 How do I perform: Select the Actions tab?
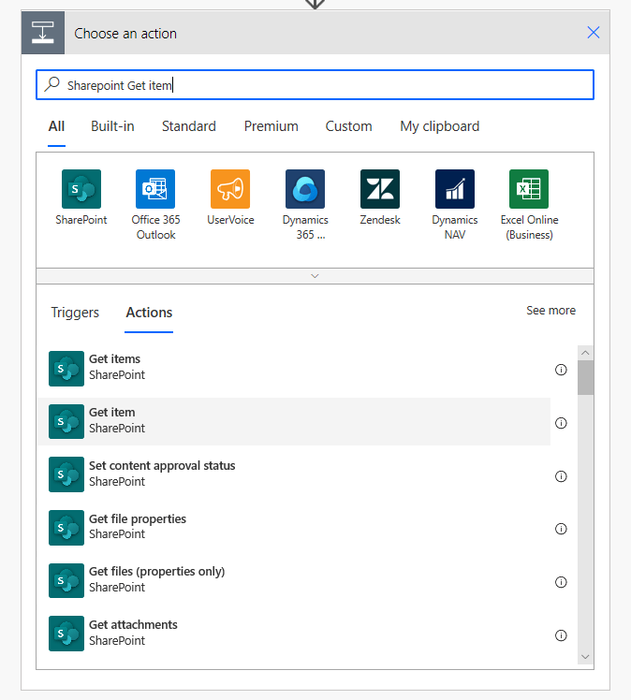[149, 313]
